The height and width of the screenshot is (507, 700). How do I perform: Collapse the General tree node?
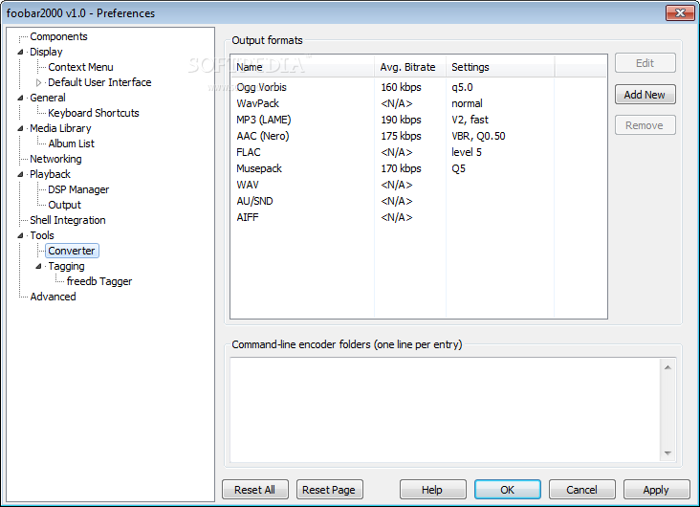20,98
